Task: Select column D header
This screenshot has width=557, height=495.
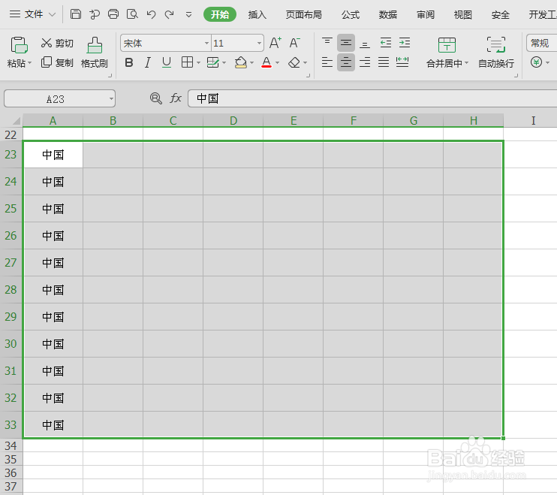Action: click(233, 121)
